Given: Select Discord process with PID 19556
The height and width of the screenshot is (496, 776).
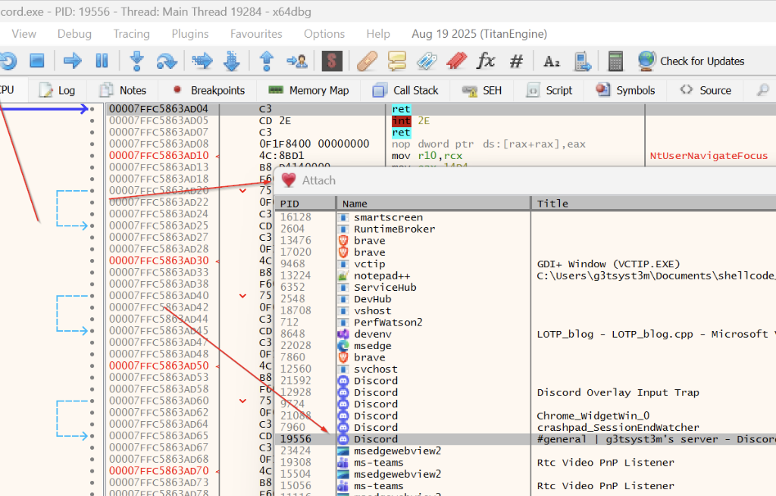Looking at the screenshot, I should tap(376, 439).
